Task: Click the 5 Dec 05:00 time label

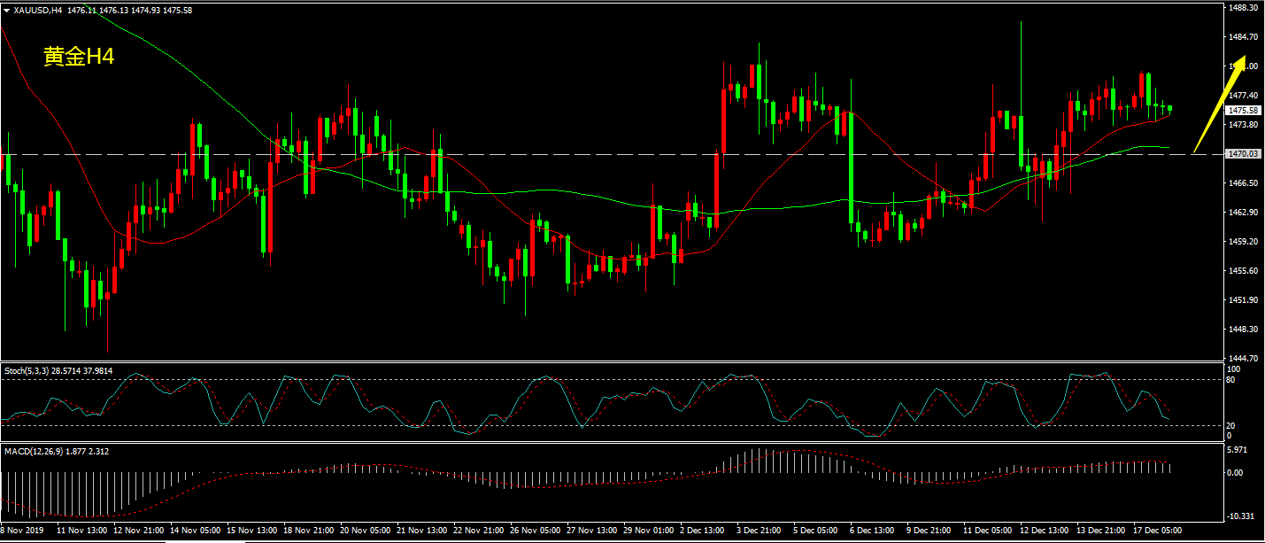Action: (x=814, y=531)
